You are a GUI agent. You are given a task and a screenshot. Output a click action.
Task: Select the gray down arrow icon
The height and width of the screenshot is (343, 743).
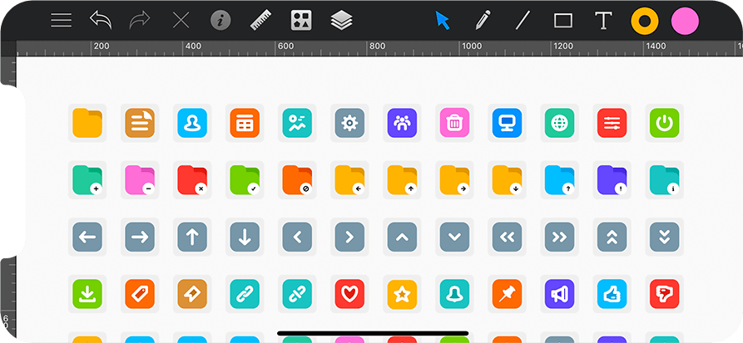[x=245, y=237]
